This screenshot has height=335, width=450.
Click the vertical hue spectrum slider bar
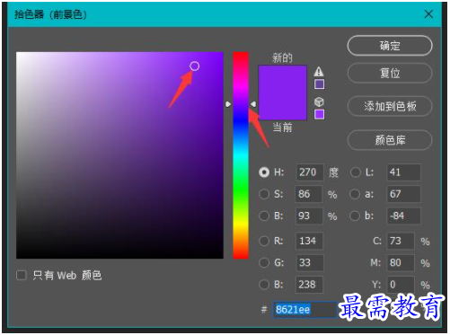(x=241, y=155)
